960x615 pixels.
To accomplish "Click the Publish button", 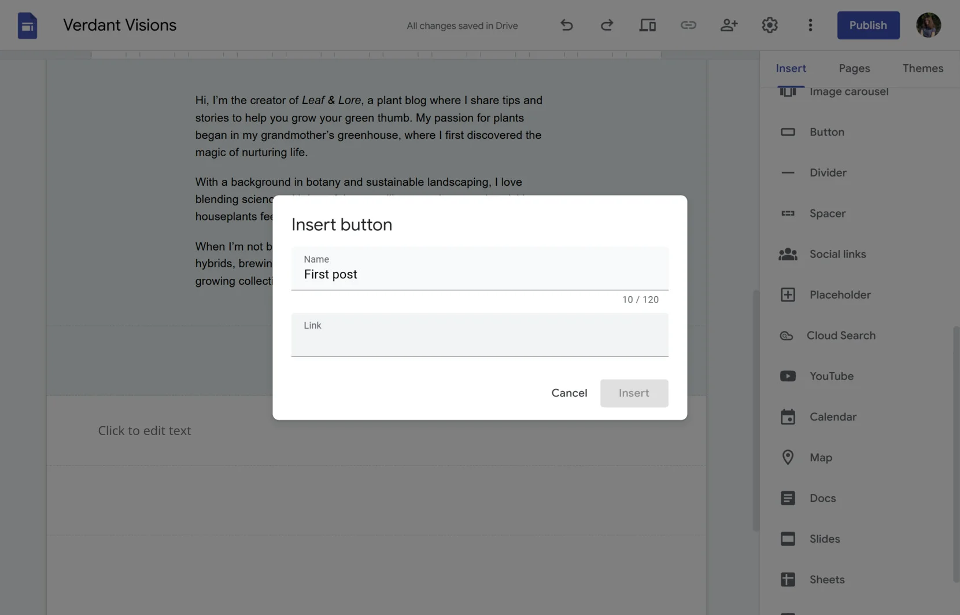I will pyautogui.click(x=868, y=25).
